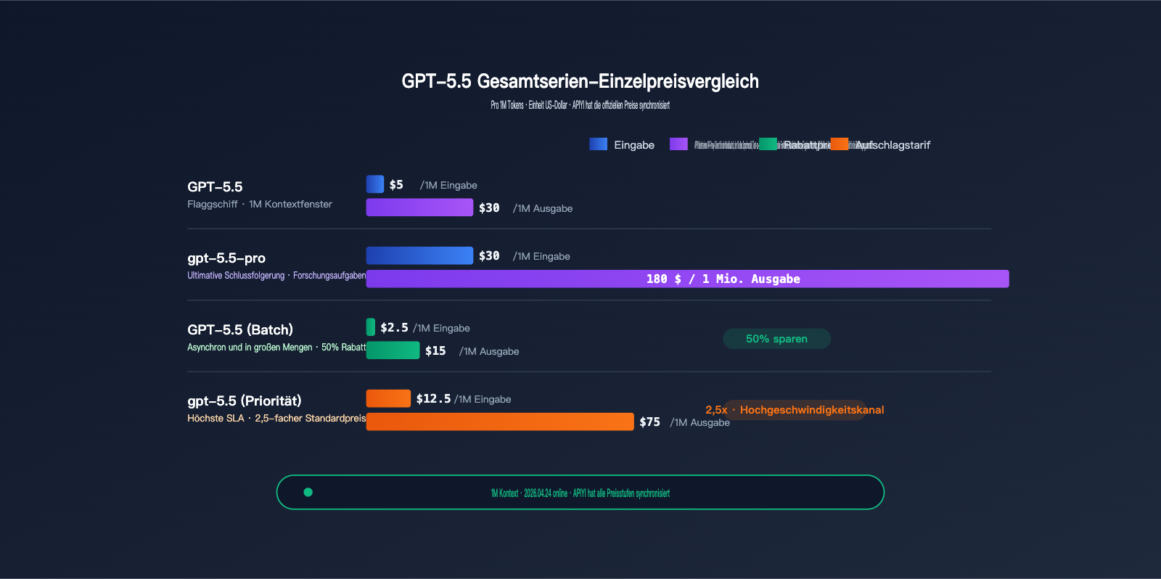1161x579 pixels.
Task: Click the '180 $ / 1 Mio. Ausgabe' bar
Action: pos(687,279)
